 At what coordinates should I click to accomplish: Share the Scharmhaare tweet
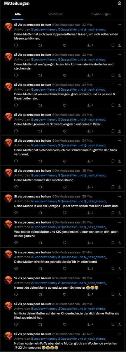pos(119,161)
